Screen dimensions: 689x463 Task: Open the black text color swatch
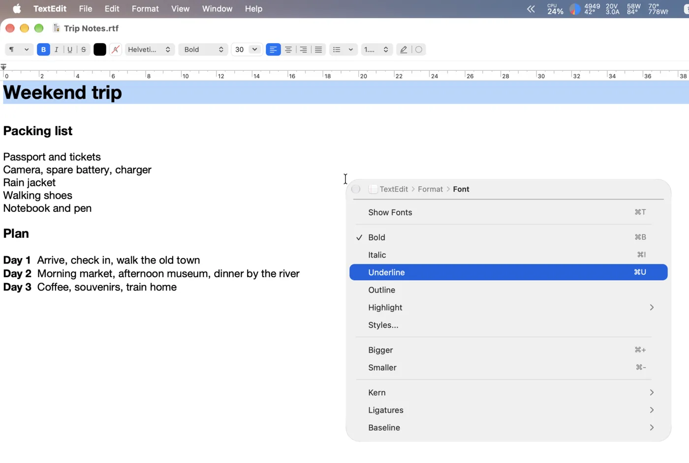pyautogui.click(x=100, y=50)
